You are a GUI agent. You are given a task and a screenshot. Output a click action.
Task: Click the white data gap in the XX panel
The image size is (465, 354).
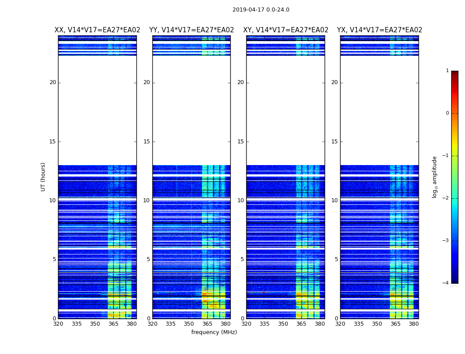97,110
